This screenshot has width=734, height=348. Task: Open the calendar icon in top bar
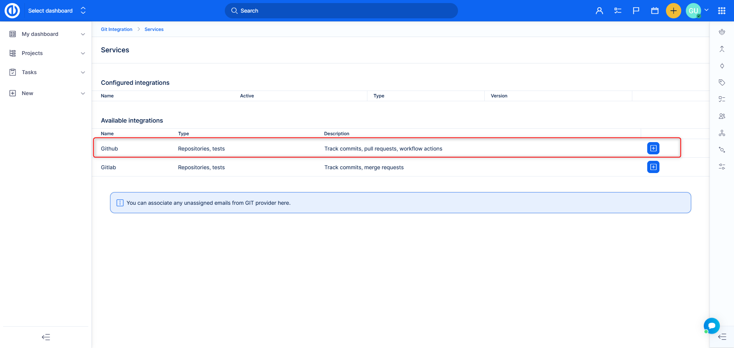coord(654,11)
